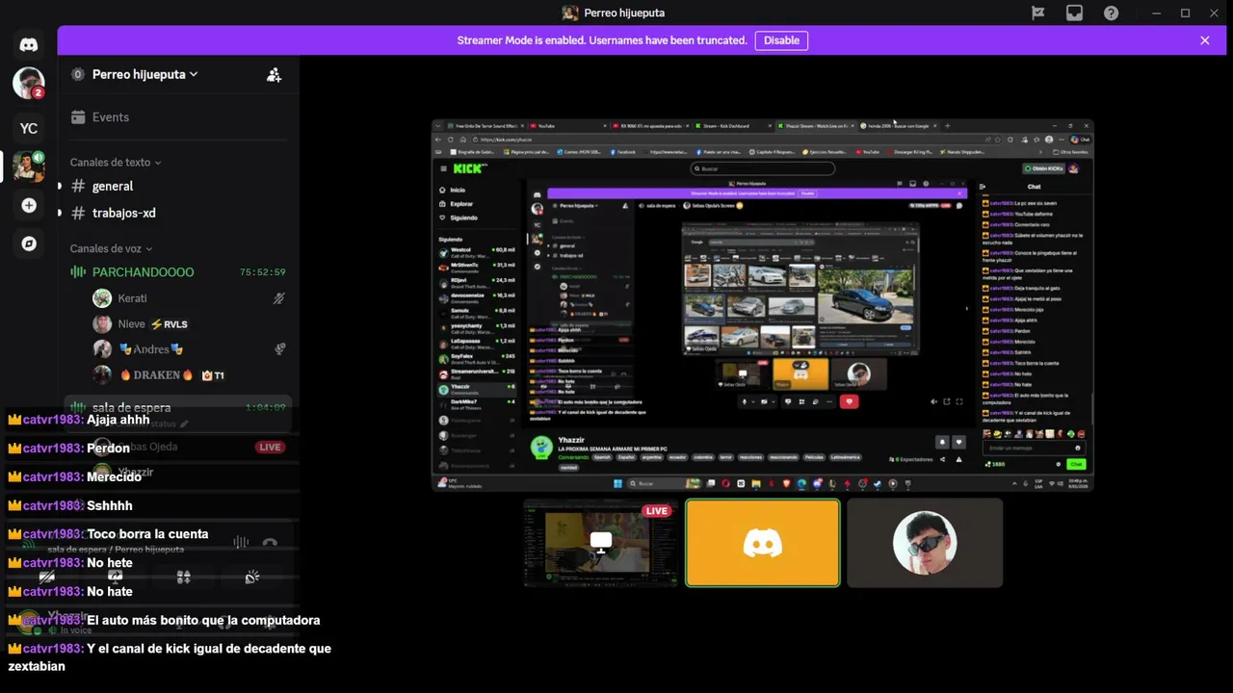Click the muted microphone icon next to Kerati
This screenshot has height=693, width=1233.
(279, 298)
